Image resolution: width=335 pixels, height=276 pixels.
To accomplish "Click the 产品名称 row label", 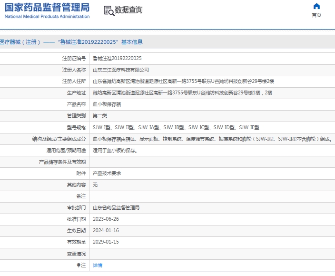I will point(76,104).
